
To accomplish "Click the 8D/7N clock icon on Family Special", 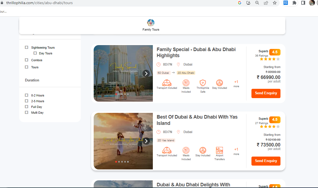I will [x=159, y=64].
